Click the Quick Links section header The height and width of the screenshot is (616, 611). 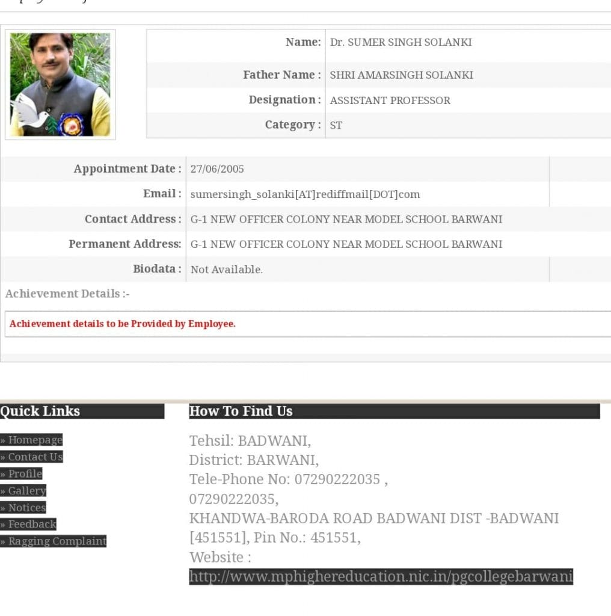click(40, 411)
